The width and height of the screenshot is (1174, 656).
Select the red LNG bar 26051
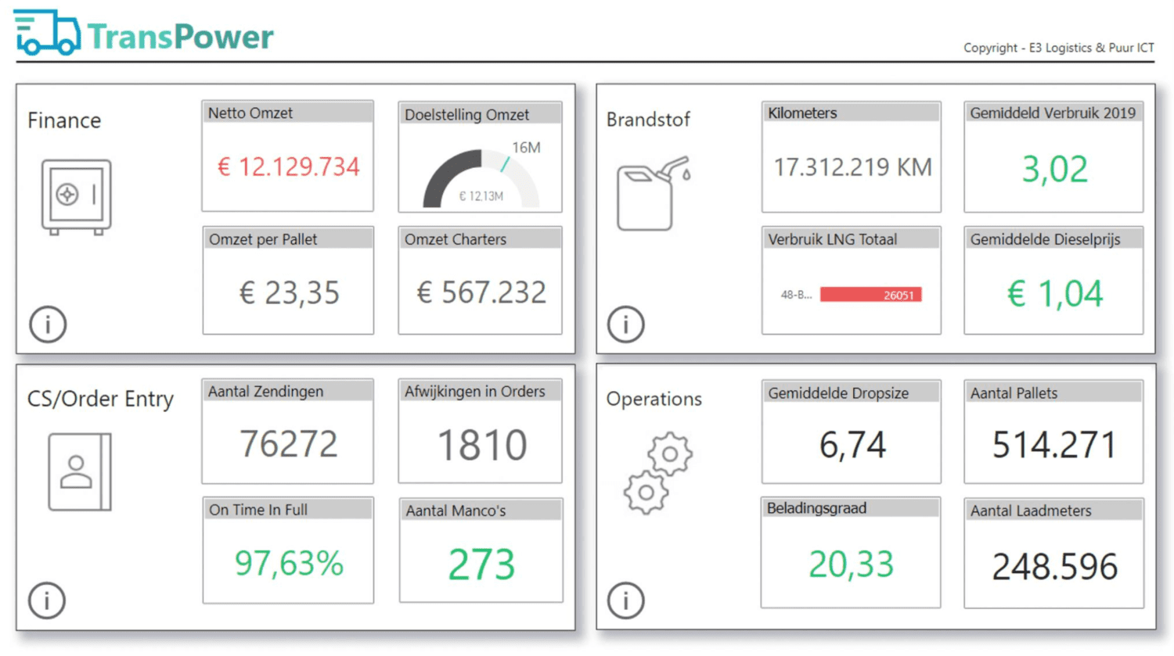tap(870, 295)
